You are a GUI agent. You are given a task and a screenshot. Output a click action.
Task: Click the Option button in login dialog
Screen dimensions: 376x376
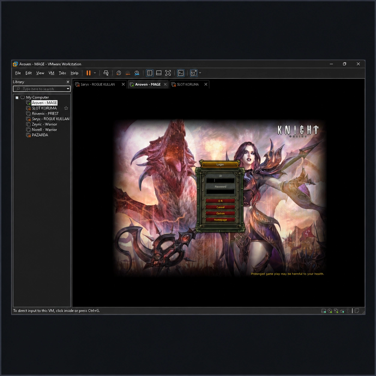coord(220,213)
